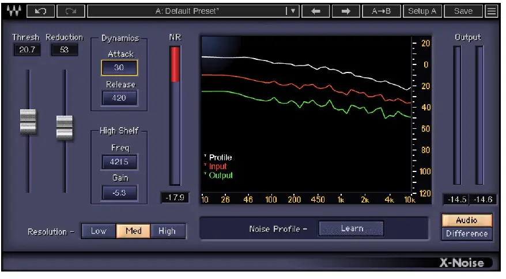Screen dimensions: 506x279
Task: Load the previous preset with left arrow
Action: 316,11
